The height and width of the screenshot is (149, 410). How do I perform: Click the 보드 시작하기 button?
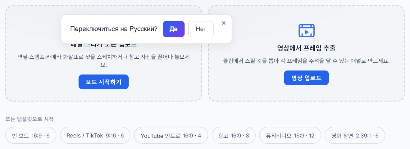point(103,82)
